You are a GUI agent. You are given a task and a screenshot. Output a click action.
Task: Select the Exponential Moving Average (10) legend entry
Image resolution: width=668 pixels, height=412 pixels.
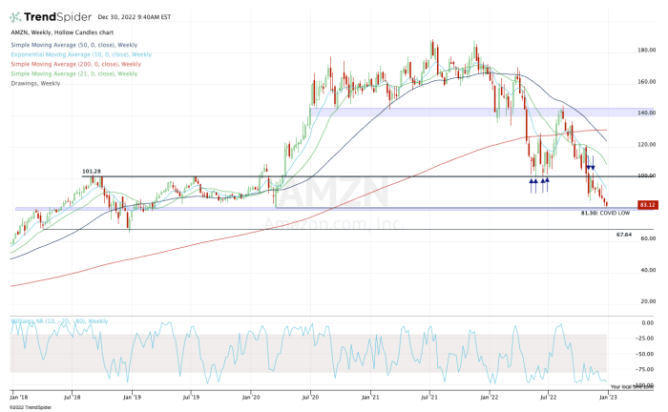click(x=81, y=54)
